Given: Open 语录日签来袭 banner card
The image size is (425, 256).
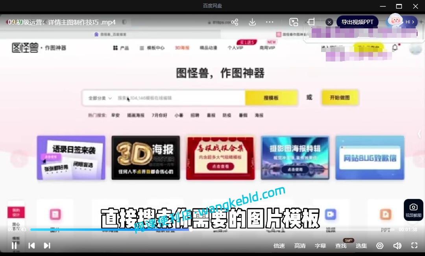Looking at the screenshot, I should coord(71,158).
